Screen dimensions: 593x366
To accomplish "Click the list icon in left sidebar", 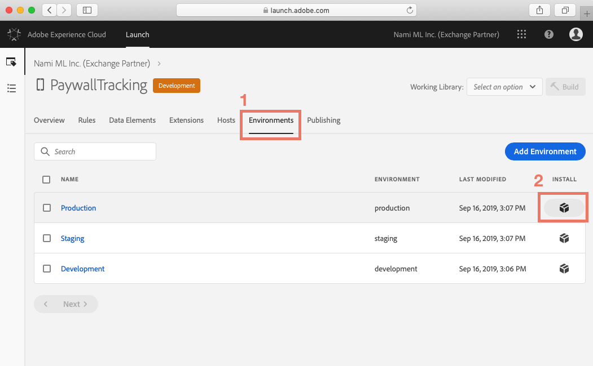I will (x=11, y=88).
